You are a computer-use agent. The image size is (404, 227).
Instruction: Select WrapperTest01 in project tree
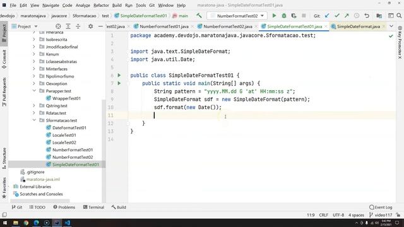(x=66, y=98)
